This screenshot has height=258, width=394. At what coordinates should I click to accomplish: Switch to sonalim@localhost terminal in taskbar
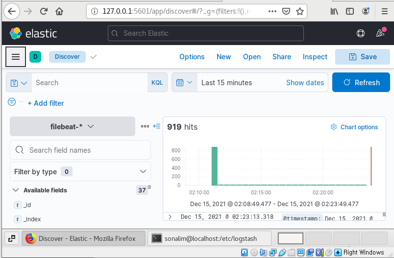pyautogui.click(x=209, y=238)
